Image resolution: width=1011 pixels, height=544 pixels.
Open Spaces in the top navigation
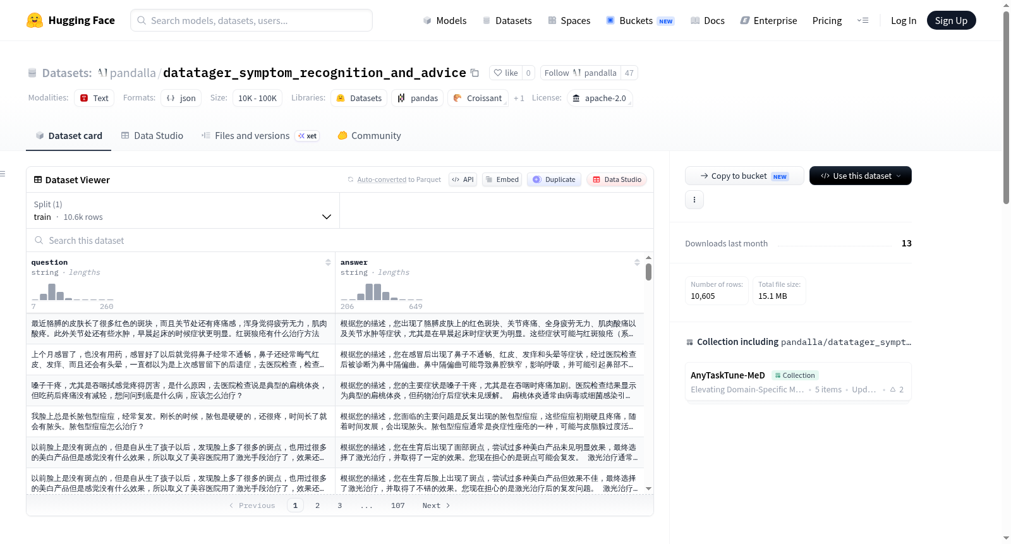pos(569,20)
